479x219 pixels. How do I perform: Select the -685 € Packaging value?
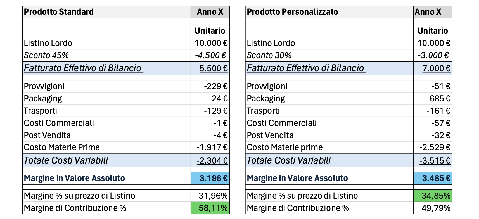(x=438, y=98)
